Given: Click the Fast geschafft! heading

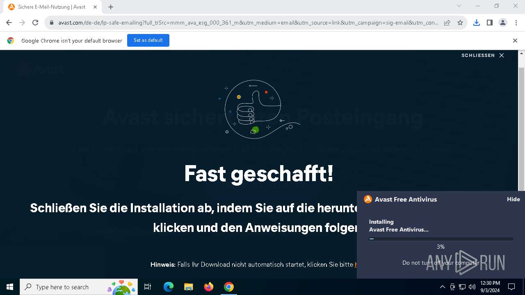Looking at the screenshot, I should (259, 173).
